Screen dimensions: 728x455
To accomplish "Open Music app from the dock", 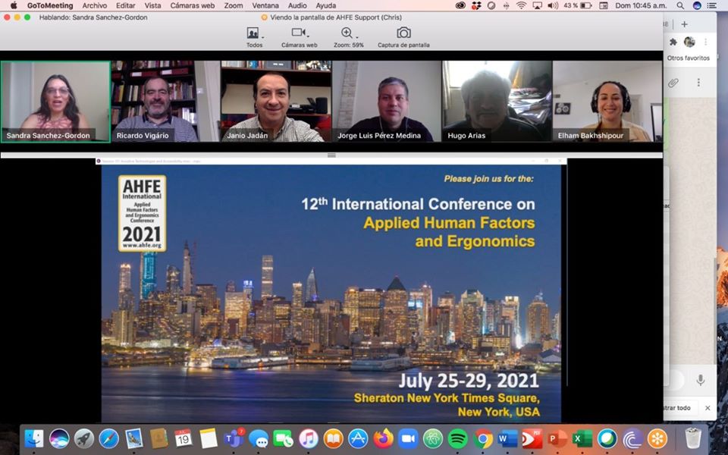I will pos(309,438).
